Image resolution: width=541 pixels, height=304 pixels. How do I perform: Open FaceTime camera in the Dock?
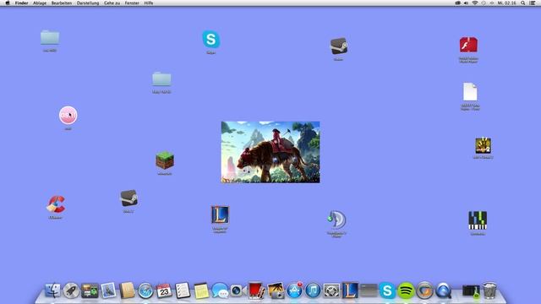click(238, 290)
